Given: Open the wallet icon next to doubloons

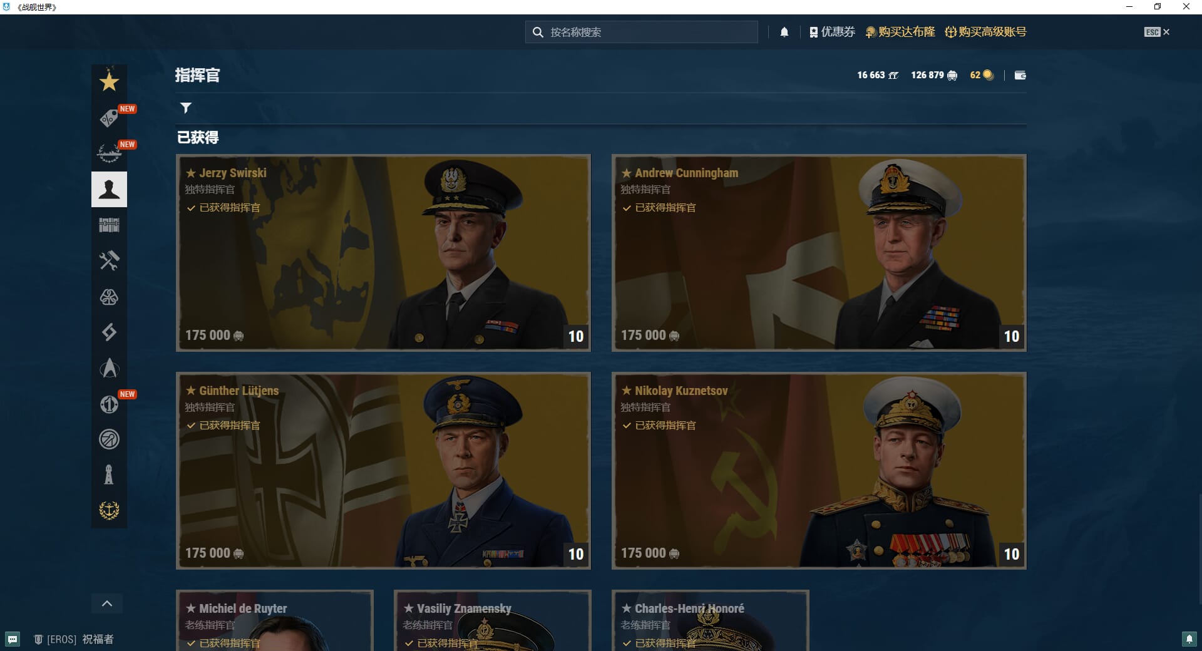Looking at the screenshot, I should point(1020,75).
